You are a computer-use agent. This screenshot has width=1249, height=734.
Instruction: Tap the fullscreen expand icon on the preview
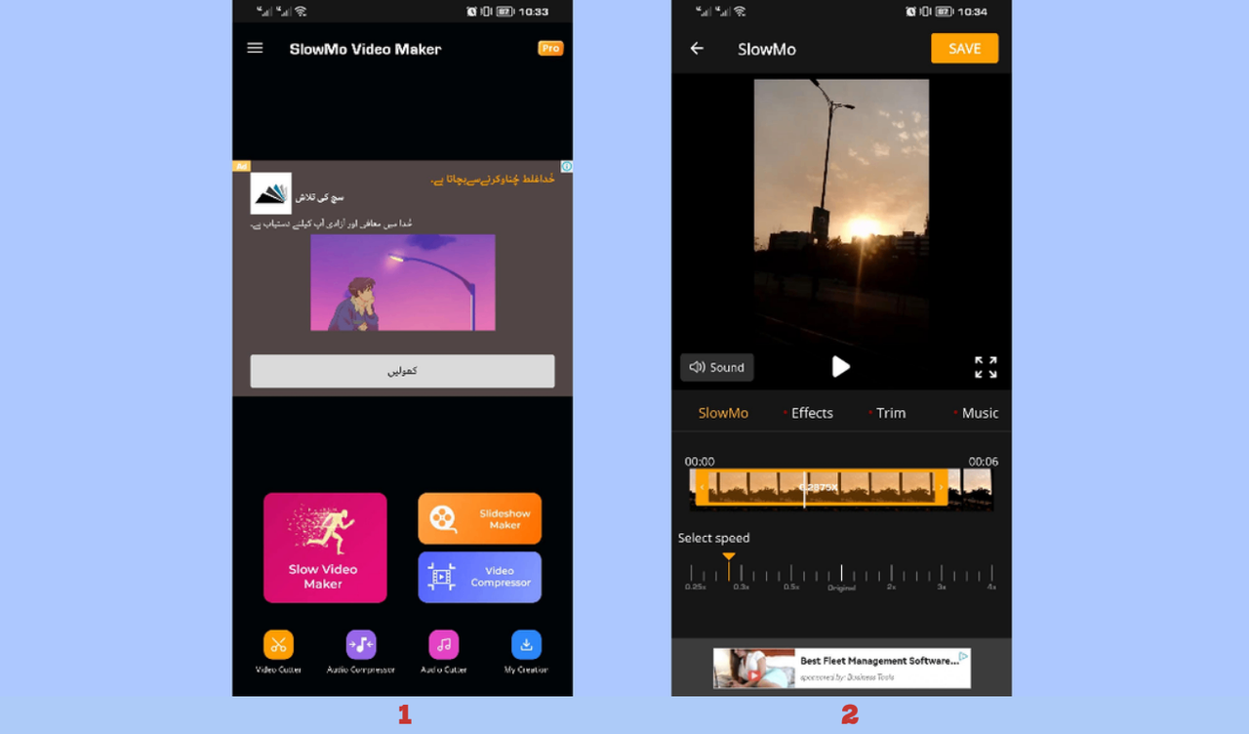click(985, 367)
